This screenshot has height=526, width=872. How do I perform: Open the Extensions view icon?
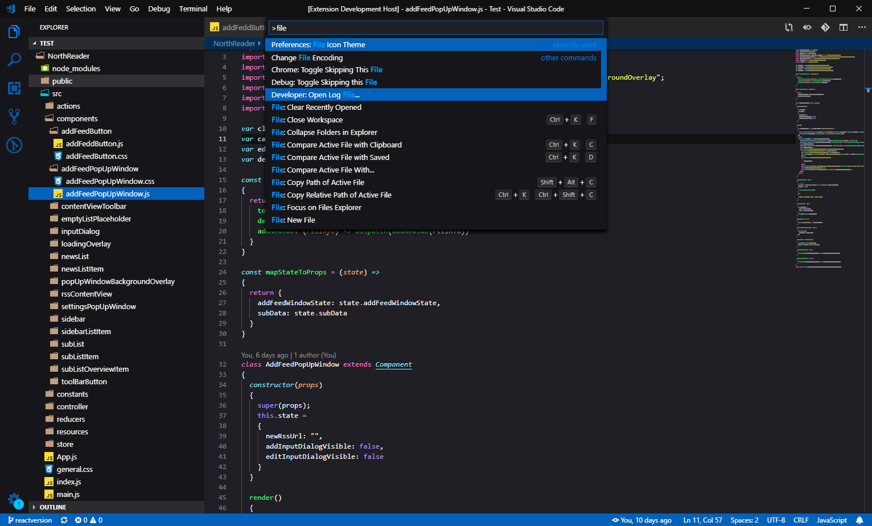[14, 88]
